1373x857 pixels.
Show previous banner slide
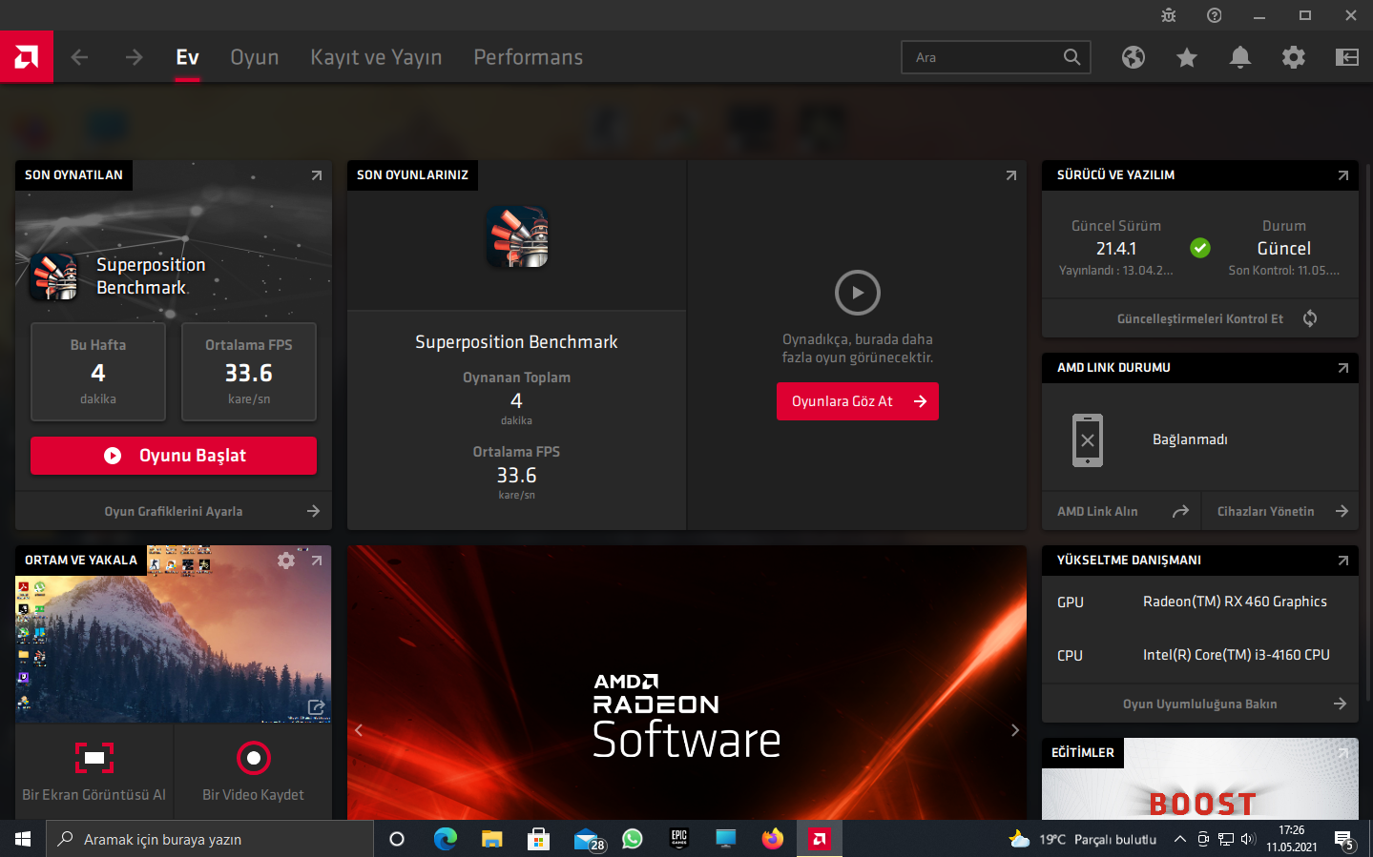[x=359, y=730]
